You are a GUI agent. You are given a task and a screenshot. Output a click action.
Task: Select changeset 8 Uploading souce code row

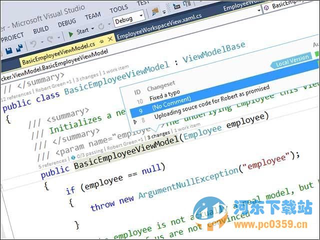tap(206, 103)
